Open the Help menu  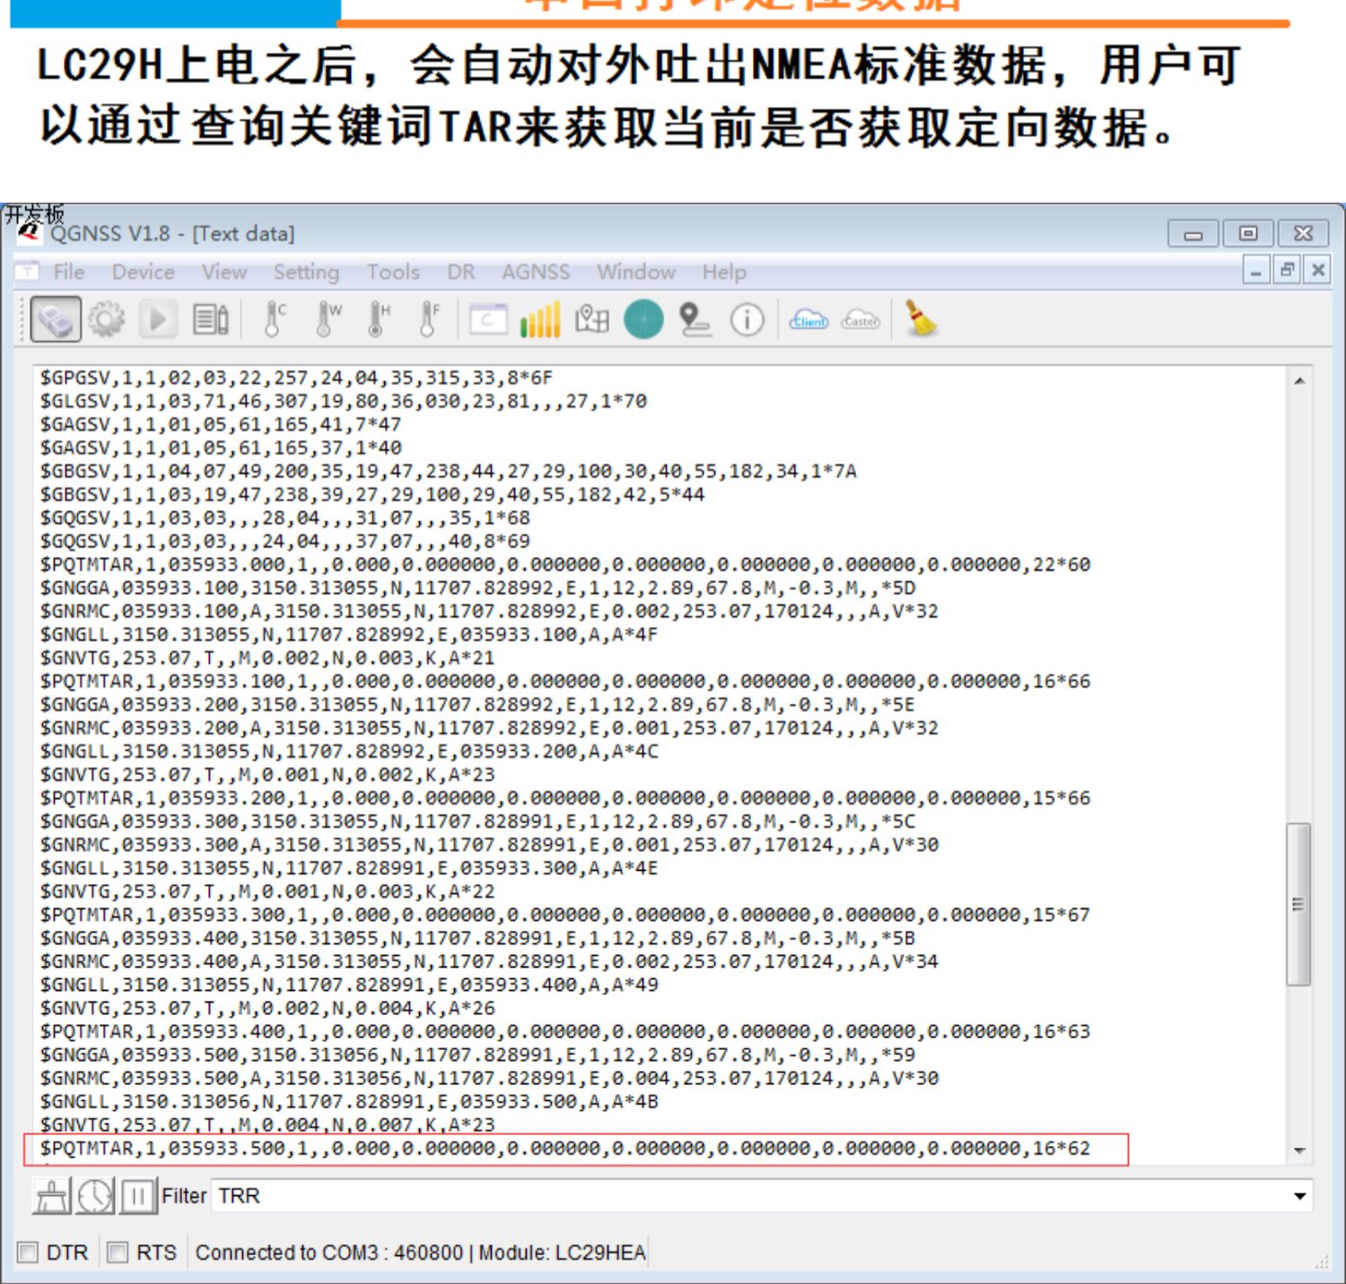point(724,272)
